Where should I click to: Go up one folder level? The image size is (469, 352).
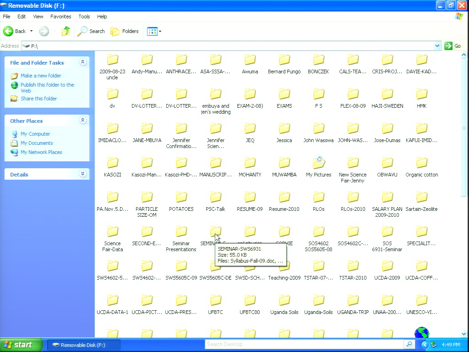[x=66, y=31]
